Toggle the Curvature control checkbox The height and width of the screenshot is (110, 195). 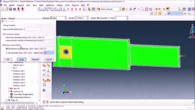pos(4,34)
